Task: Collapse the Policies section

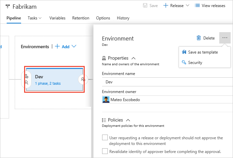Action: 128,120
